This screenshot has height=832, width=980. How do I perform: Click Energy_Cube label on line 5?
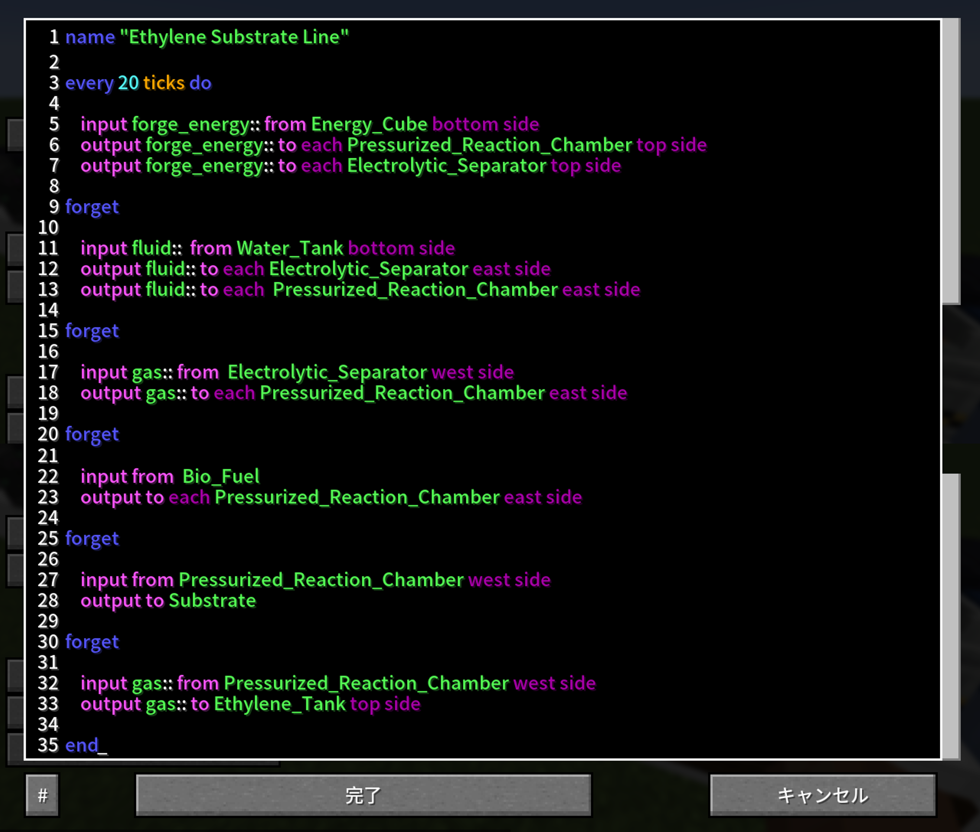[369, 125]
